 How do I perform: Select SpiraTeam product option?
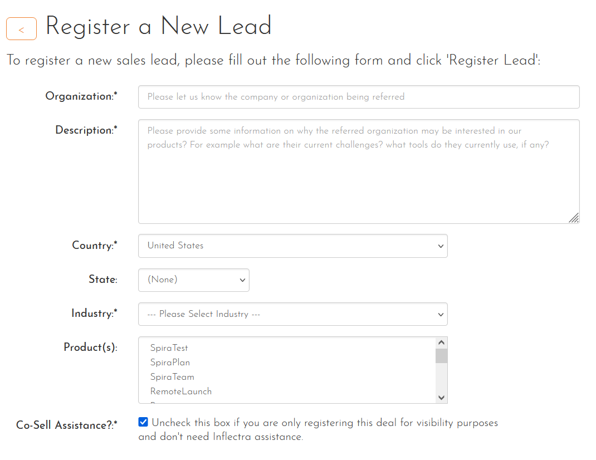pyautogui.click(x=172, y=377)
